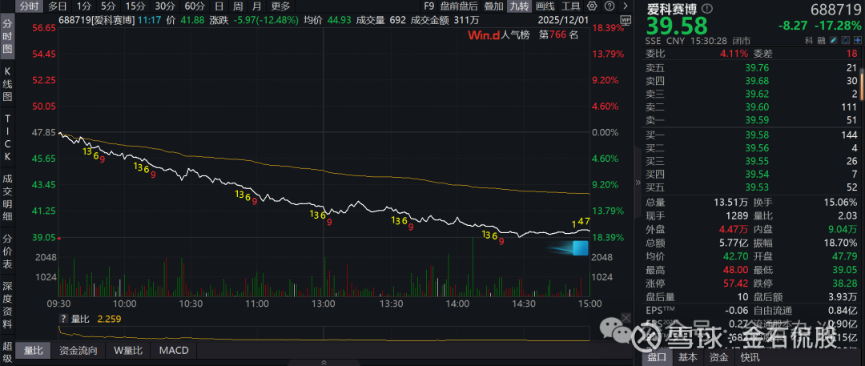The width and height of the screenshot is (865, 366).
Task: Select K线图 in left sidebar
Action: coord(8,84)
